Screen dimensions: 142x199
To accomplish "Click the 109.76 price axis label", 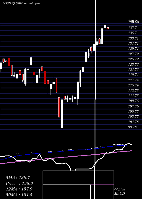I will click(133, 101).
